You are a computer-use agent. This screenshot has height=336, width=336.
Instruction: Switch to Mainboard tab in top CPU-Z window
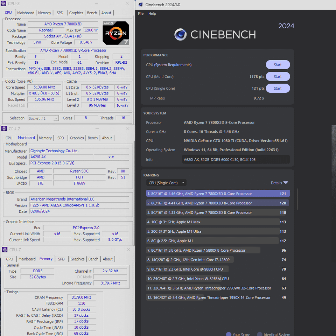coord(26,13)
